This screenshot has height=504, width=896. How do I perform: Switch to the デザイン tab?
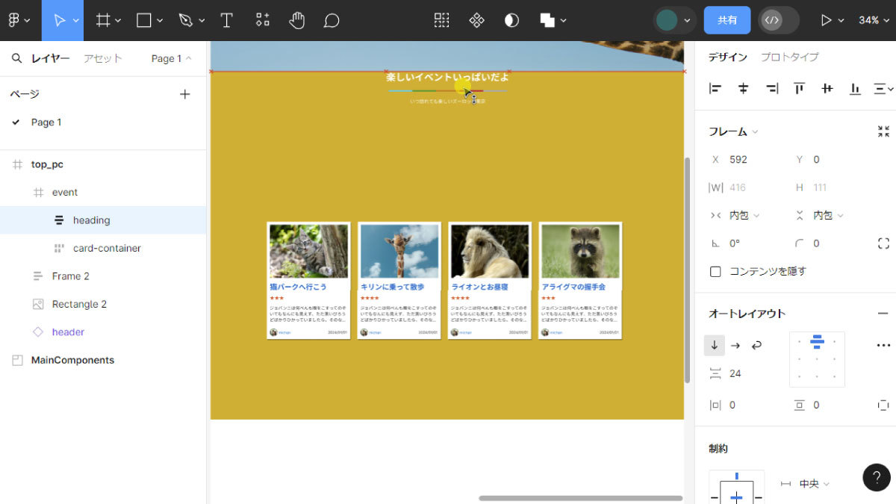(727, 57)
